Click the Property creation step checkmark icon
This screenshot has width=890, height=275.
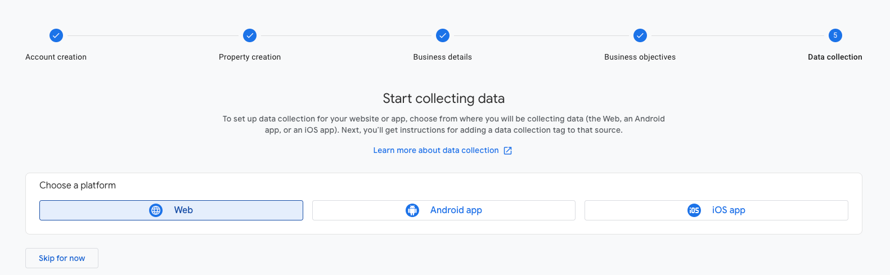[250, 35]
